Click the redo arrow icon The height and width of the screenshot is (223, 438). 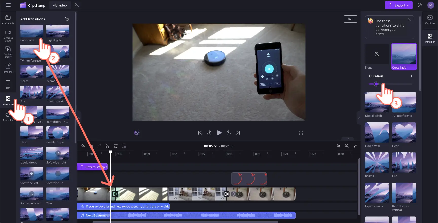99,146
